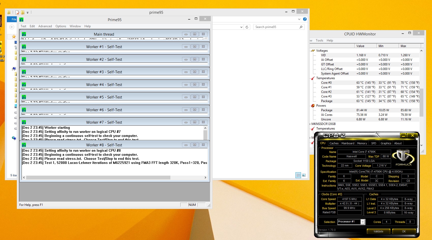This screenshot has height=240, width=432.
Task: Open the Memory tab in CPU-Z
Action: click(362, 143)
